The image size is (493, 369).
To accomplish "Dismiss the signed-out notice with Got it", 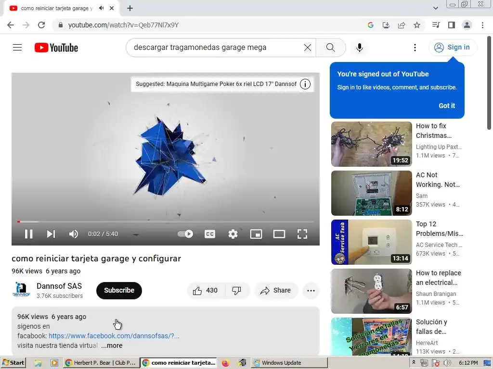I will [446, 106].
